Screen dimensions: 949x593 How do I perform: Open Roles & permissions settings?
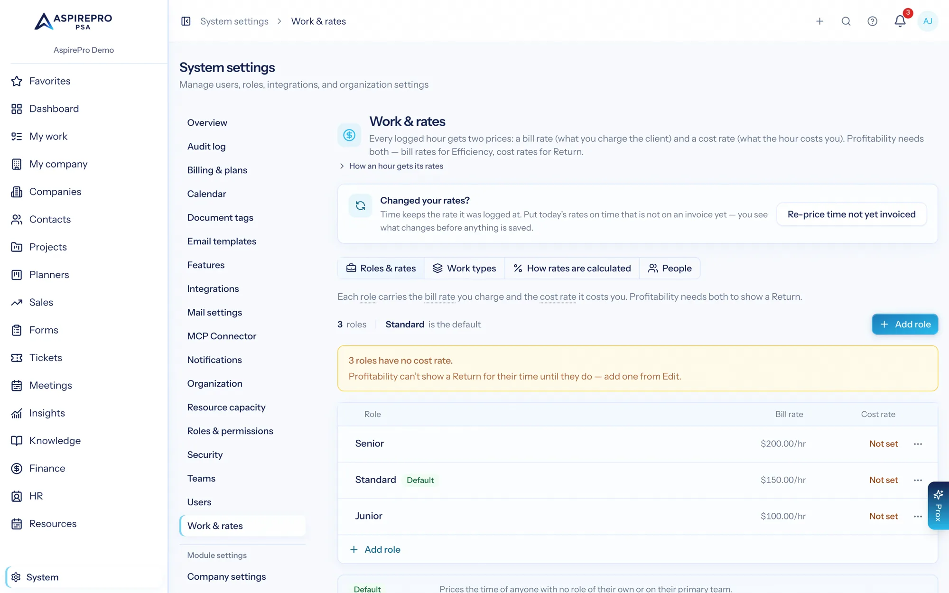pos(243,431)
